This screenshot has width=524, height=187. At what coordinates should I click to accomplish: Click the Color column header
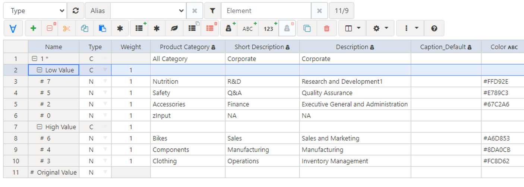[x=503, y=47]
